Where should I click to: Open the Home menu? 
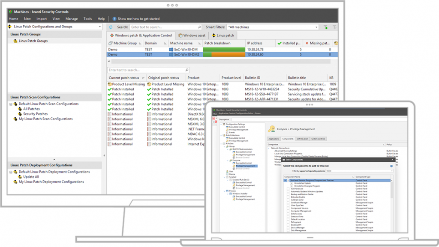point(13,19)
